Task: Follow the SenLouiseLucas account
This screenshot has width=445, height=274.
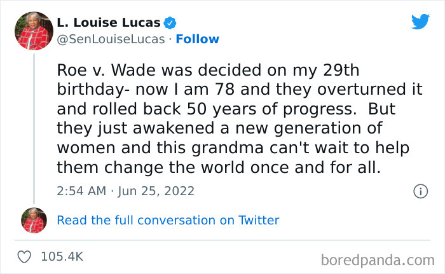Action: coord(197,39)
